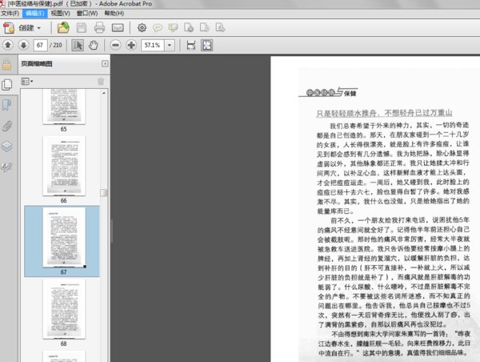This screenshot has width=480, height=362.
Task: Click the fit one full page icon
Action: click(x=207, y=46)
